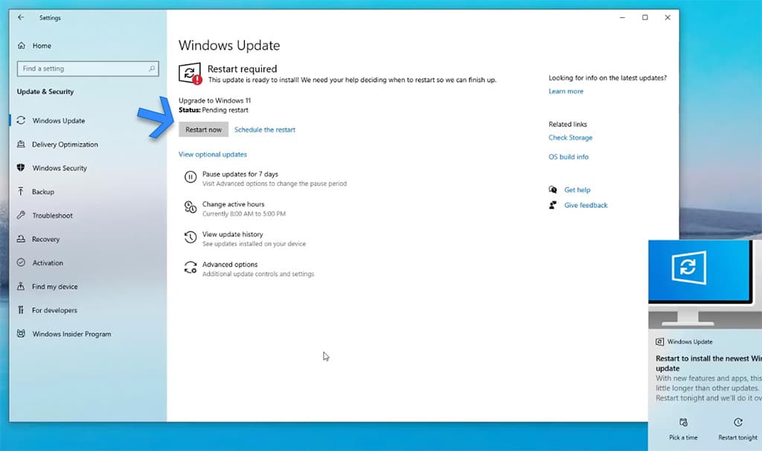The width and height of the screenshot is (762, 451).
Task: Open Windows Insider Program page
Action: (71, 334)
